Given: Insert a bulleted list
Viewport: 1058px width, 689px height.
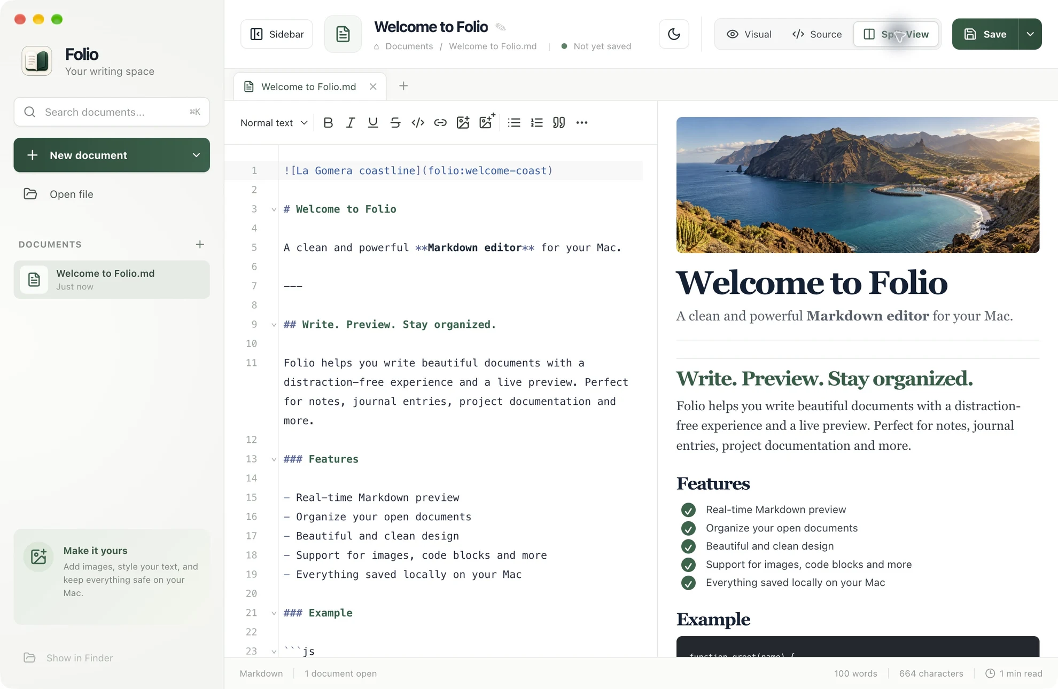Looking at the screenshot, I should 514,123.
